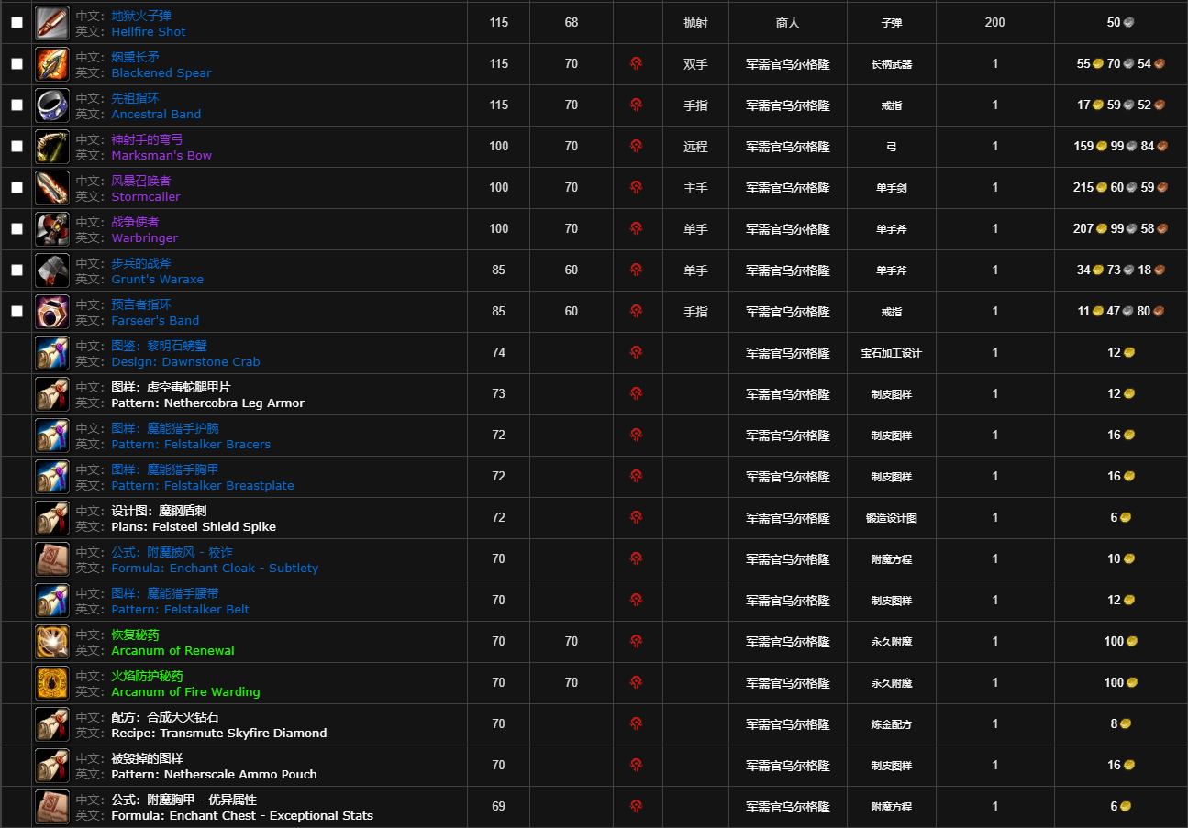Viewport: 1188px width, 828px height.
Task: Tick the checkbox for Blackened Spear
Action: tap(17, 64)
